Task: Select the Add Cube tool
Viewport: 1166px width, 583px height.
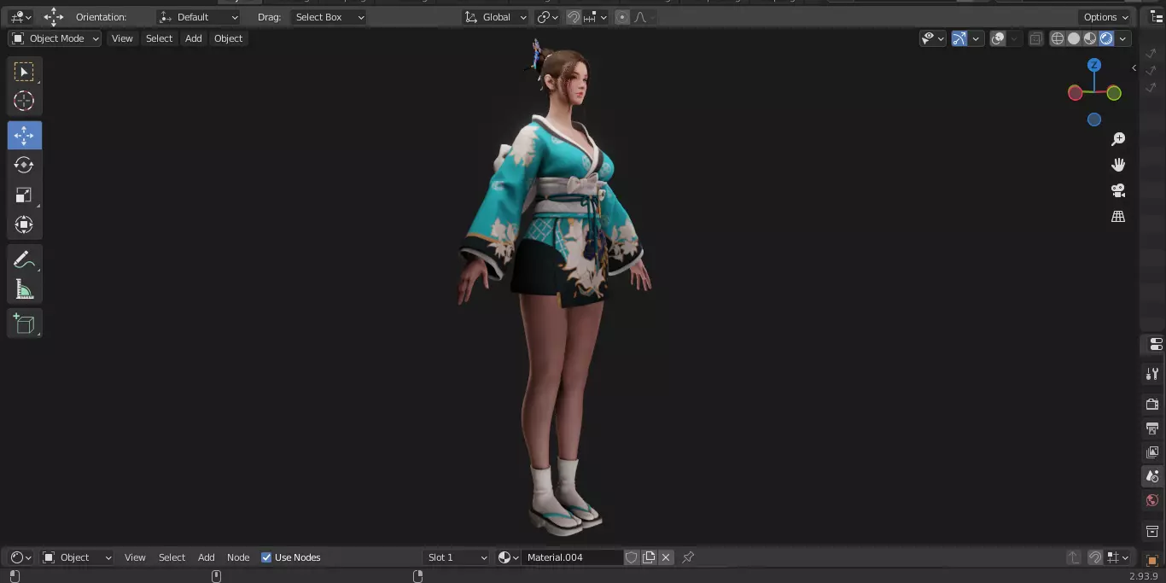Action: coord(24,324)
